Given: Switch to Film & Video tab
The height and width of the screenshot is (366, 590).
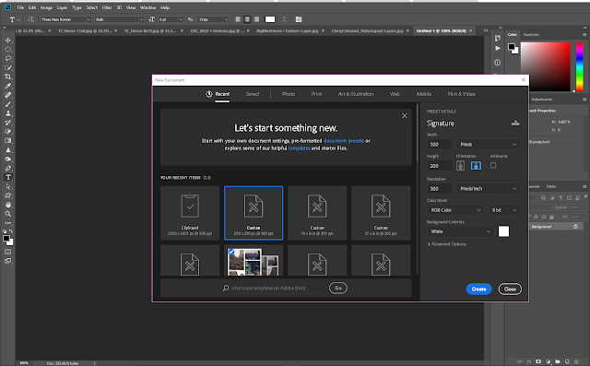Looking at the screenshot, I should tap(461, 94).
